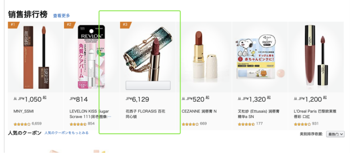Open Snoopy Ettusais lip essence image

point(260,58)
